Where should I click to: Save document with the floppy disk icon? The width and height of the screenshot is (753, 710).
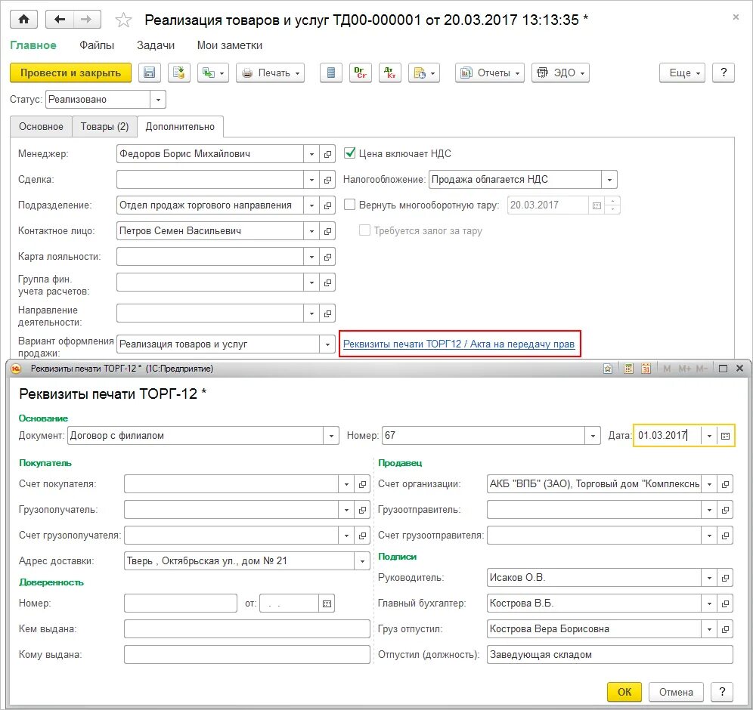[150, 73]
